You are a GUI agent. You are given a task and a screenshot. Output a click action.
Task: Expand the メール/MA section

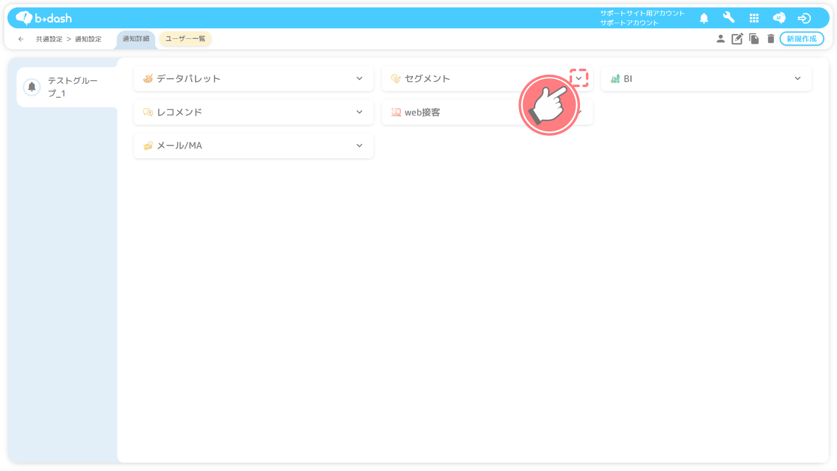click(359, 146)
